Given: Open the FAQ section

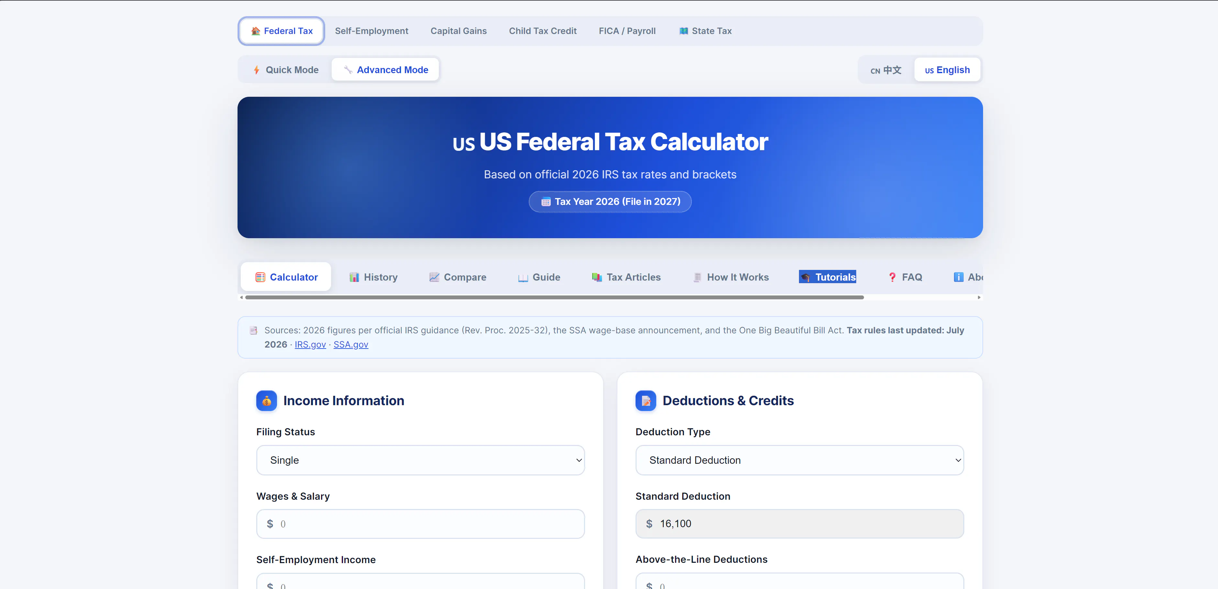Looking at the screenshot, I should point(905,277).
